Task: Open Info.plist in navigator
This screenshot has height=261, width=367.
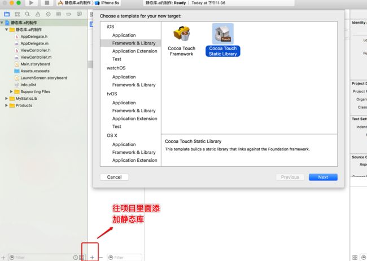Action: tap(28, 85)
